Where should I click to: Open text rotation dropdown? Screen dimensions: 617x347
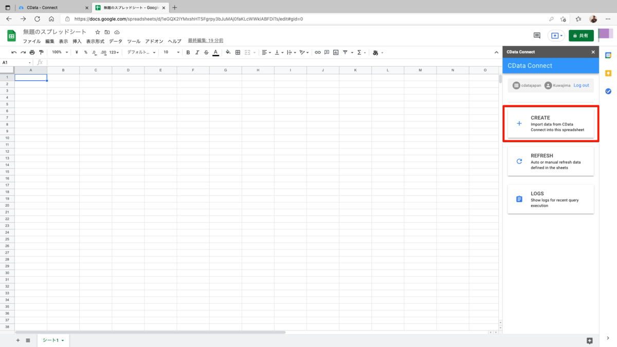point(304,52)
